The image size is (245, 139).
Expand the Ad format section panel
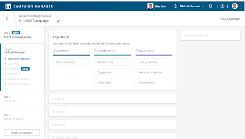click(113, 111)
